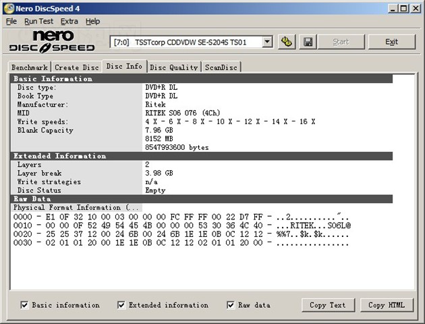The width and height of the screenshot is (425, 324).
Task: Click the Raw Data section header
Action: [202, 198]
